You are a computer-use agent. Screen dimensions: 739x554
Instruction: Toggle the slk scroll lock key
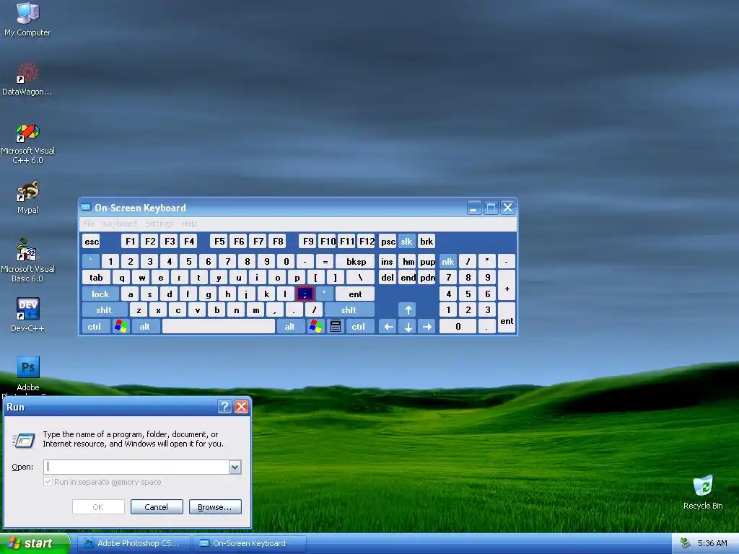pyautogui.click(x=406, y=242)
